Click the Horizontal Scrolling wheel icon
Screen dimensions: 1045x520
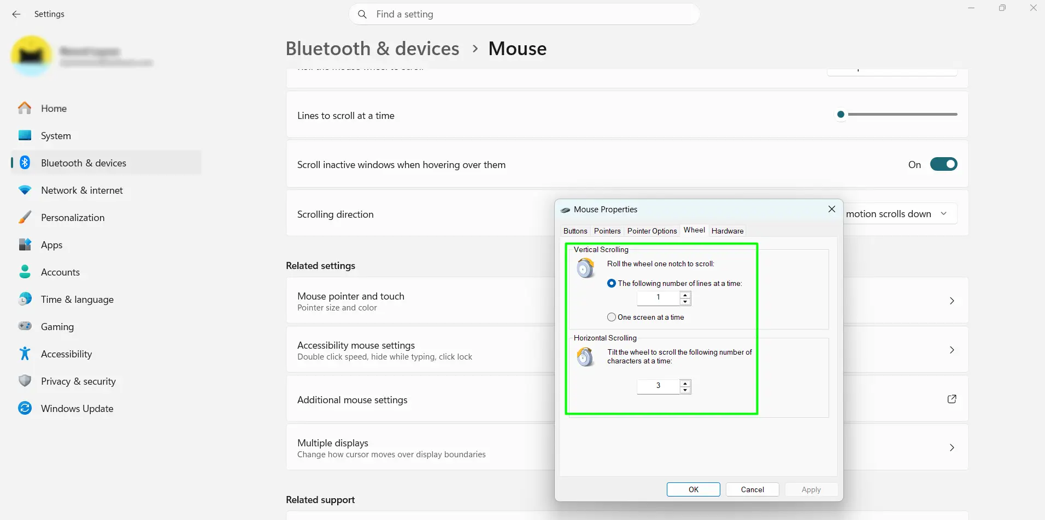pyautogui.click(x=585, y=357)
